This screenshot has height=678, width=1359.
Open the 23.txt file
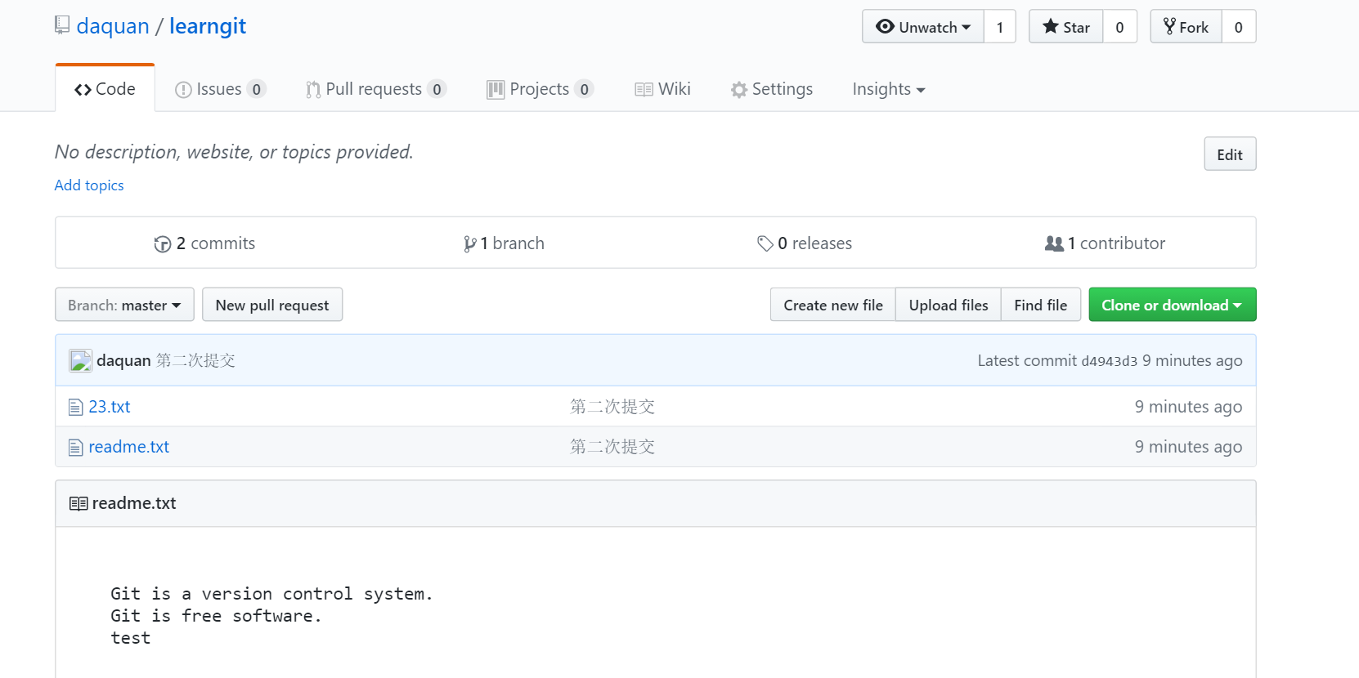[x=110, y=407]
